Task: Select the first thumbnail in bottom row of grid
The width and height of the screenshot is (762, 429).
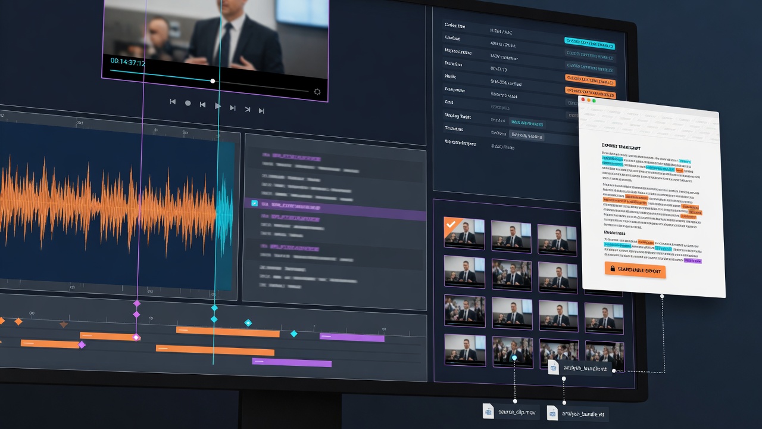Action: click(464, 350)
